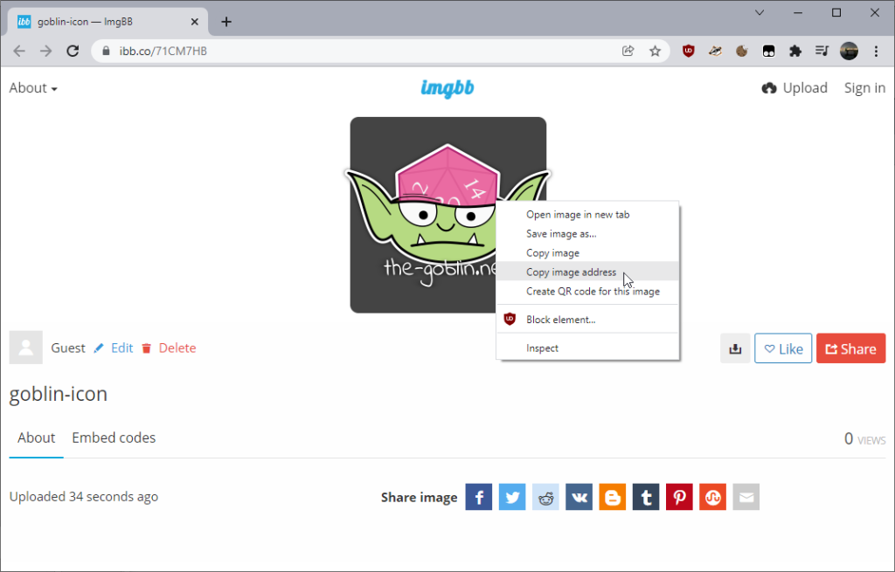Open the Extensions puzzle icon
Image resolution: width=895 pixels, height=572 pixels.
pyautogui.click(x=795, y=51)
